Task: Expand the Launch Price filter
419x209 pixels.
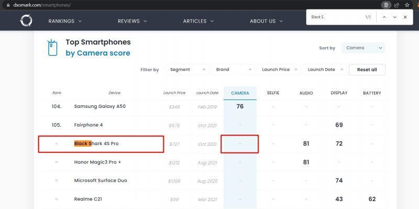Action: point(279,70)
